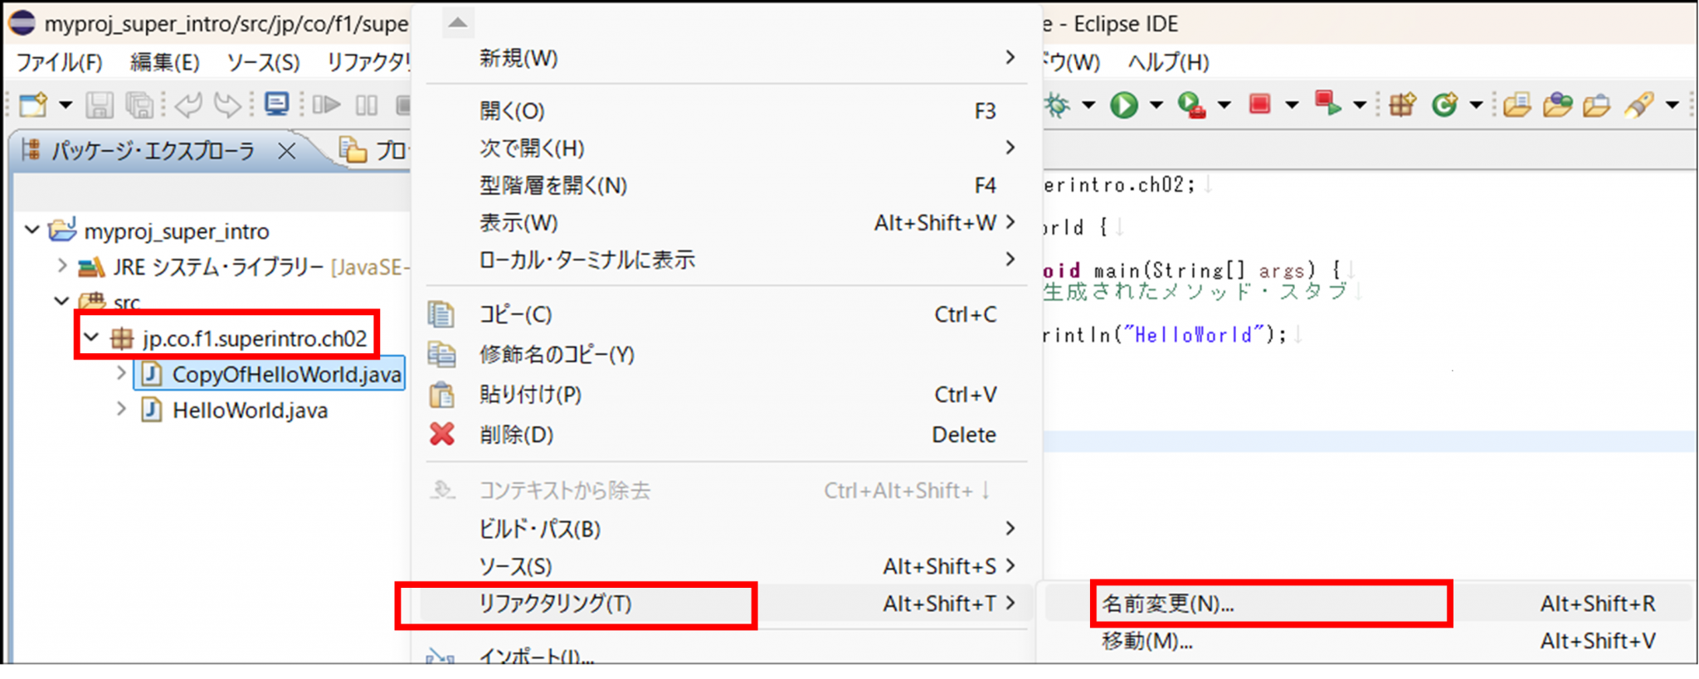The image size is (1699, 679).
Task: Select リファクタリング(T) in the context menu
Action: pyautogui.click(x=554, y=604)
